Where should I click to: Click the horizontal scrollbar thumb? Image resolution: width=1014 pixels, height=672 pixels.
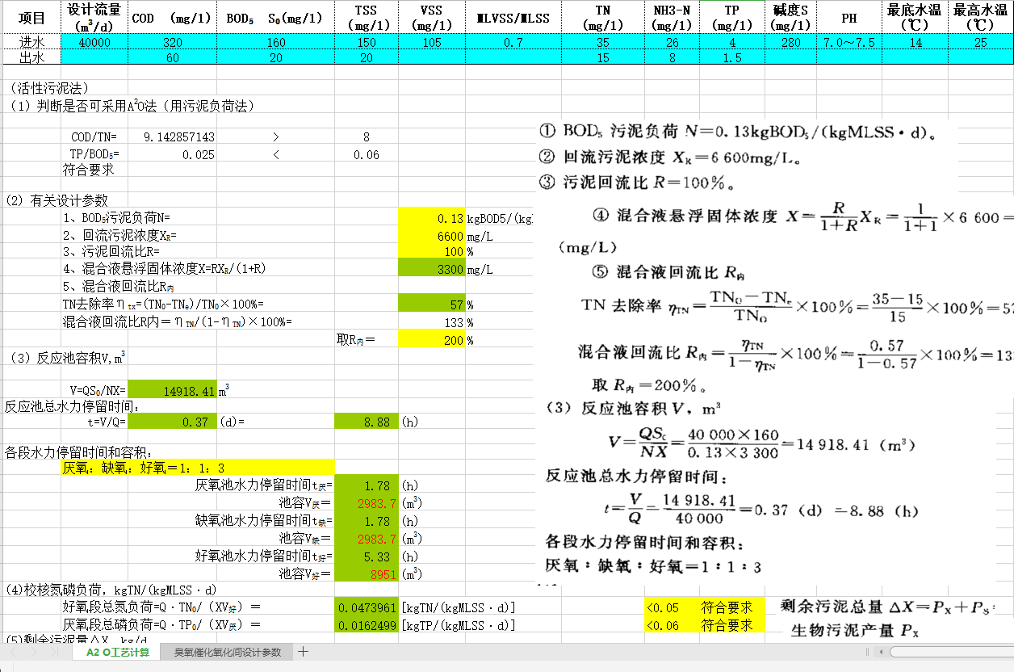tap(953, 652)
